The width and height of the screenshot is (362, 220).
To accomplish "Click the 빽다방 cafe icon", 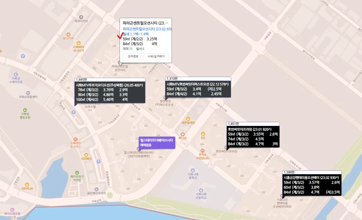I will 182,134.
